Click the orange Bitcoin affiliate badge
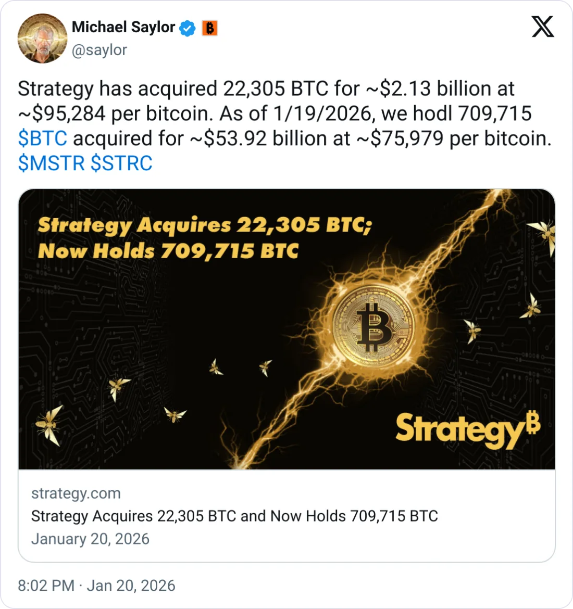Viewport: 573px width, 609px height. [209, 28]
